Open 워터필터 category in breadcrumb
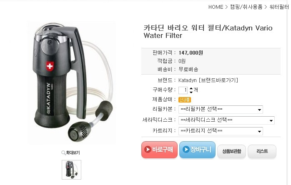 click(279, 7)
